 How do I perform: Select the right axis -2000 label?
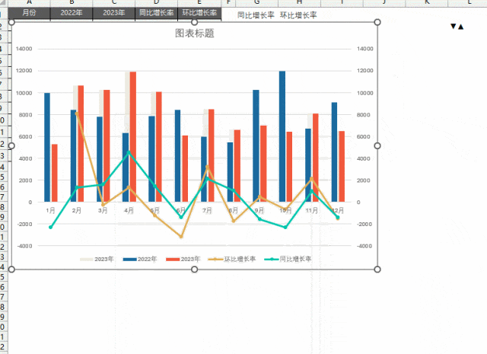coord(364,224)
